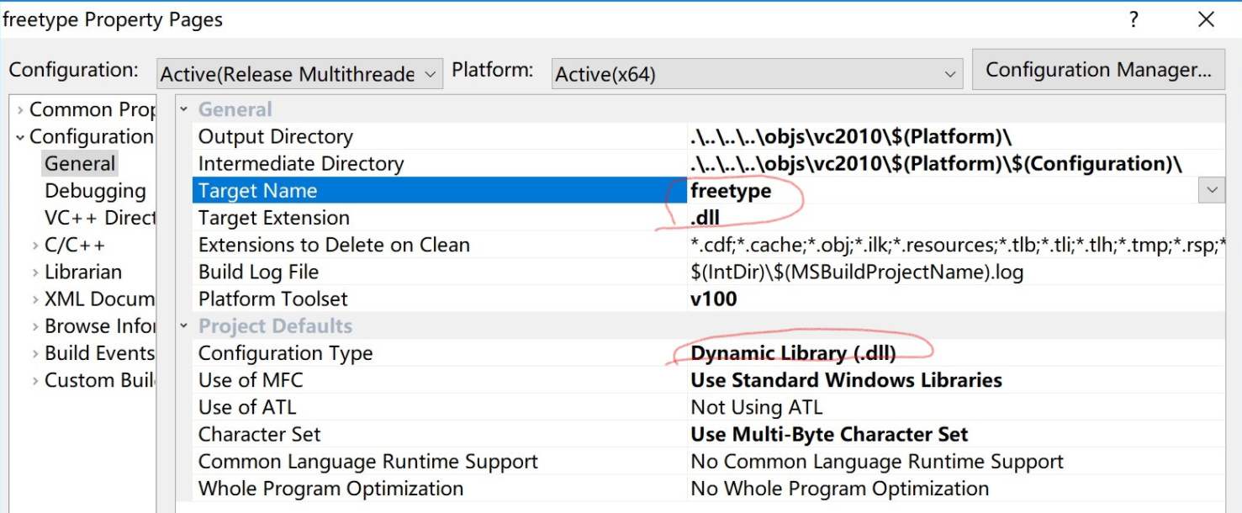Expand the Common Properties tree node
The height and width of the screenshot is (513, 1242).
(20, 110)
